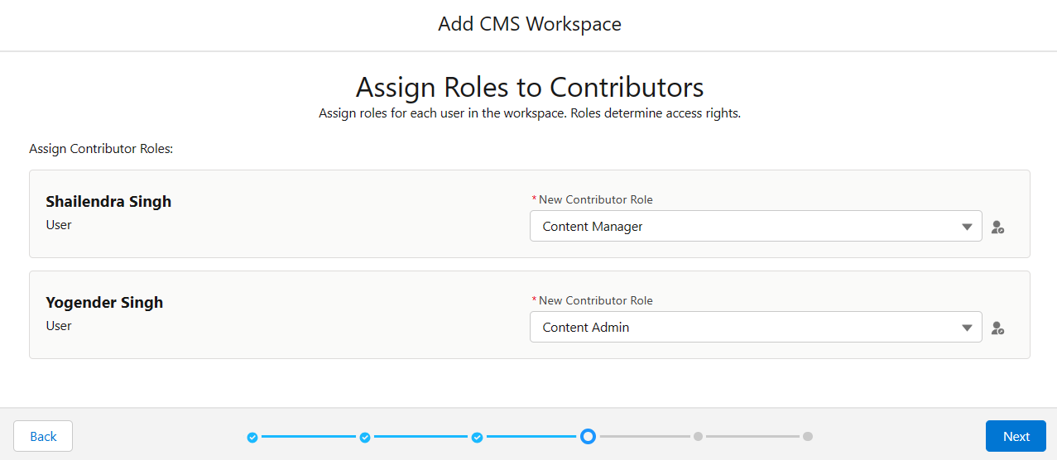
Task: Click role info icon beside Yogender Singh's dropdown
Action: point(997,328)
